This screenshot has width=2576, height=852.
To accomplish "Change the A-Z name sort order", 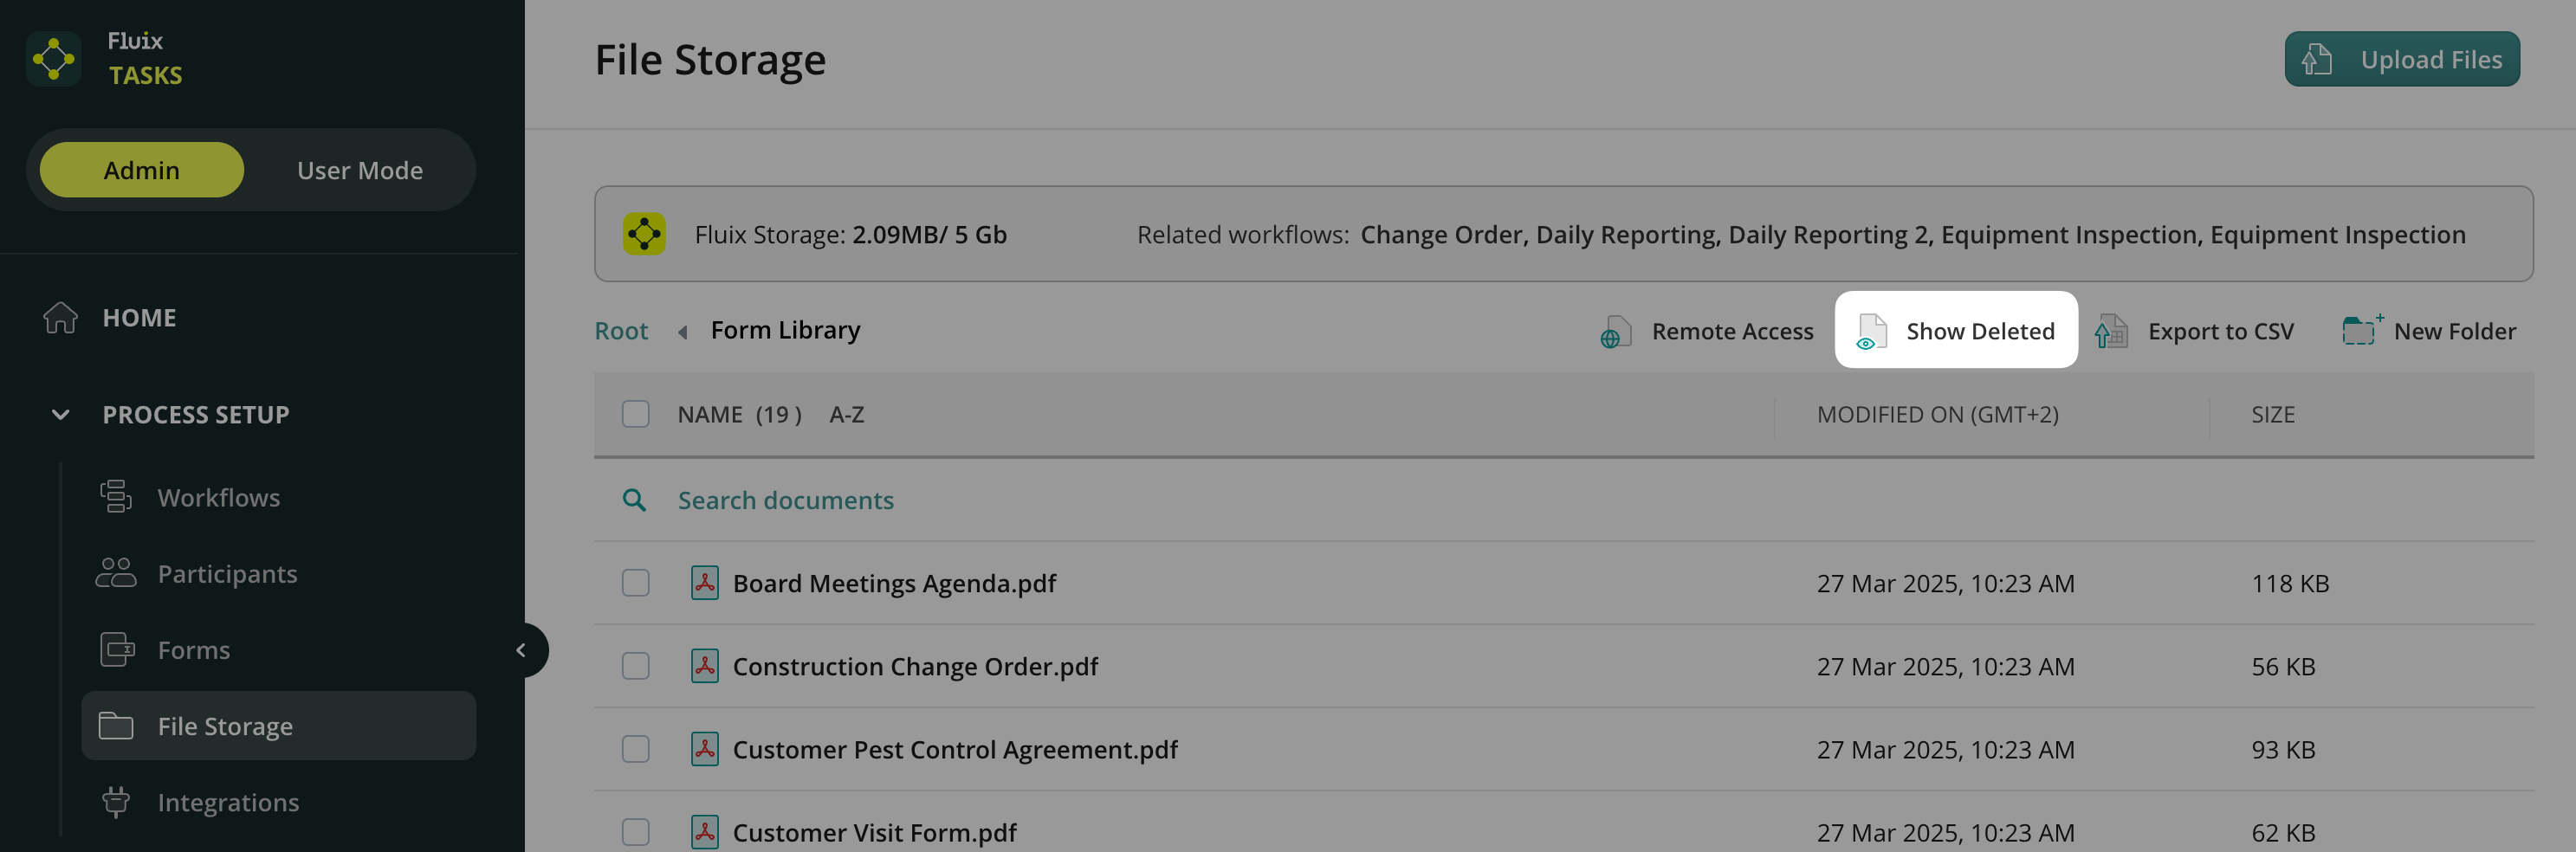I will pyautogui.click(x=846, y=415).
